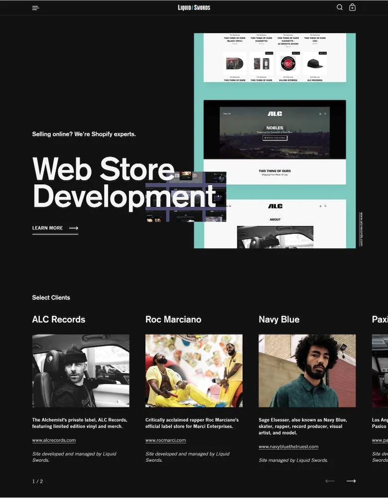Click the vertical www.alcrecords.com text

pyautogui.click(x=361, y=229)
